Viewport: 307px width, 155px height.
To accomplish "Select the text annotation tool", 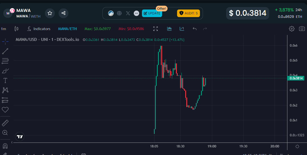I will pyautogui.click(x=5, y=80).
